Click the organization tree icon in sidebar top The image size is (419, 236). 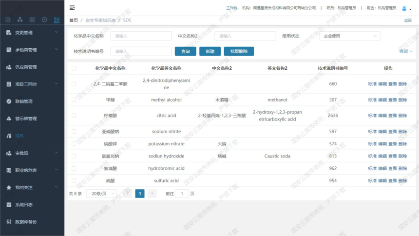pos(20,20)
